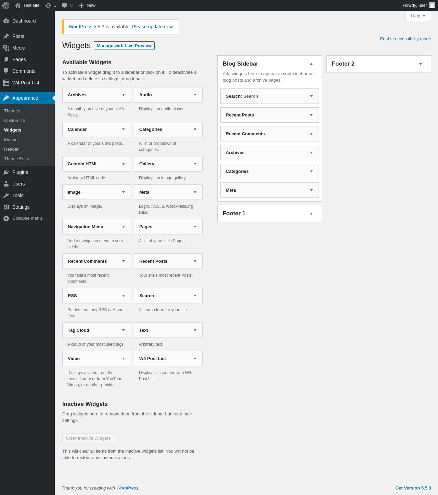The width and height of the screenshot is (438, 495).
Task: Click the Users person icon
Action: click(6, 184)
